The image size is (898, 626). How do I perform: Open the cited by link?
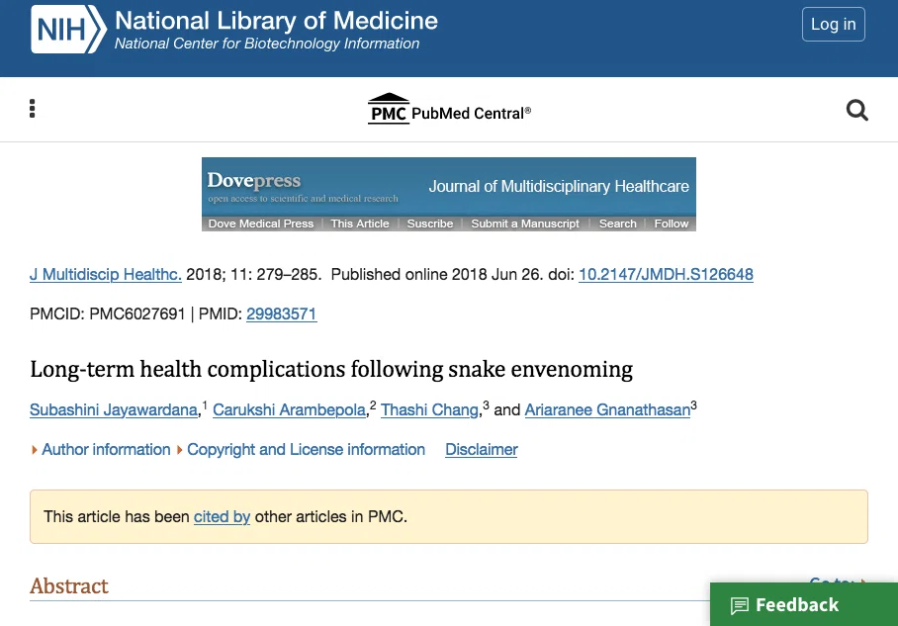[x=222, y=516]
